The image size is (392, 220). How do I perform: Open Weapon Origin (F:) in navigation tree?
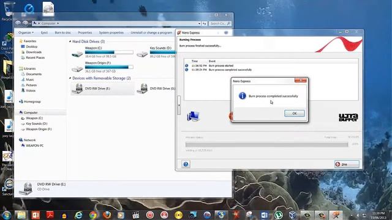[x=39, y=129]
